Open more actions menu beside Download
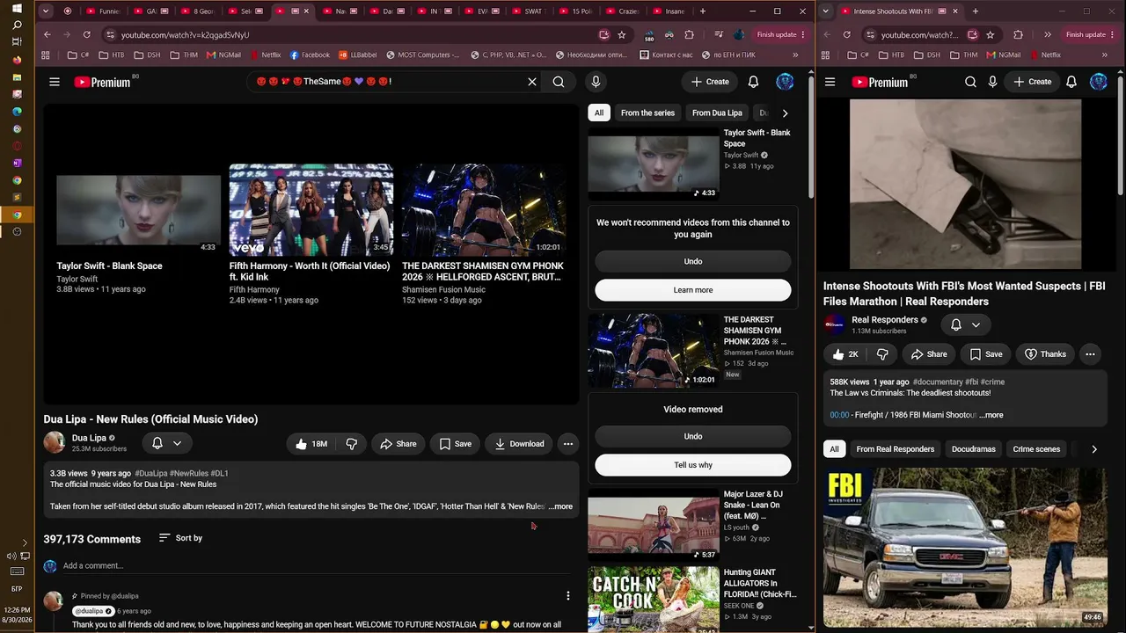 coord(568,444)
